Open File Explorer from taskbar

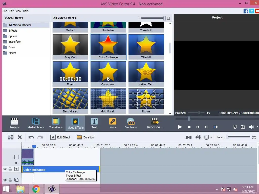tap(20, 189)
